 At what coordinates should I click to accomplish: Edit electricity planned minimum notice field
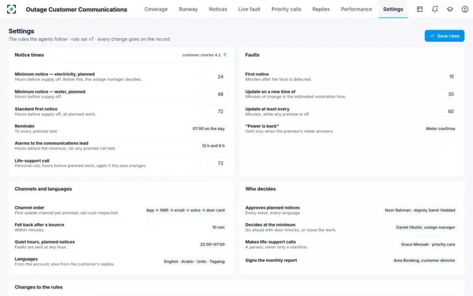214,77
